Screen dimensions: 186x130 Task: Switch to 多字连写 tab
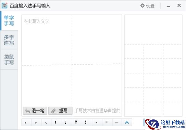pyautogui.click(x=9, y=40)
